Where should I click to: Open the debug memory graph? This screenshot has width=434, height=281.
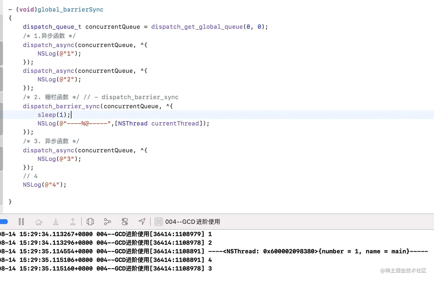click(107, 222)
